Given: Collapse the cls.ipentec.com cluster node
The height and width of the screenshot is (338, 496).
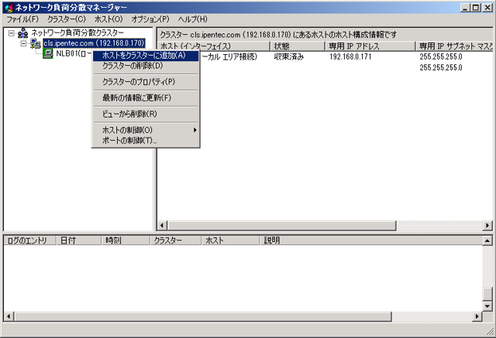Looking at the screenshot, I should 23,43.
